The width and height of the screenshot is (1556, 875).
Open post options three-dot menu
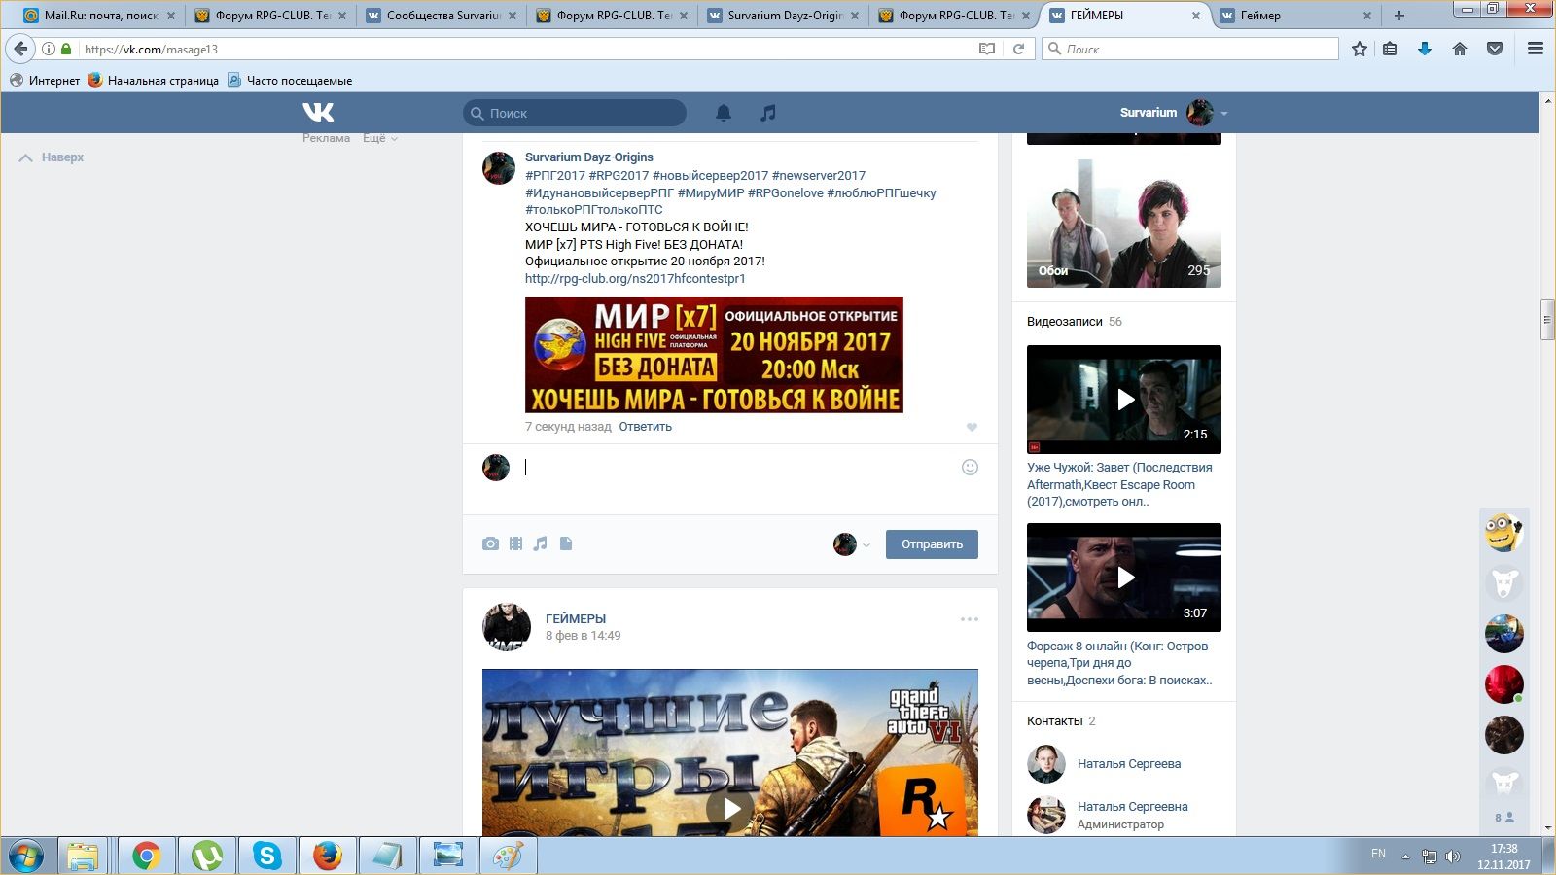click(969, 619)
